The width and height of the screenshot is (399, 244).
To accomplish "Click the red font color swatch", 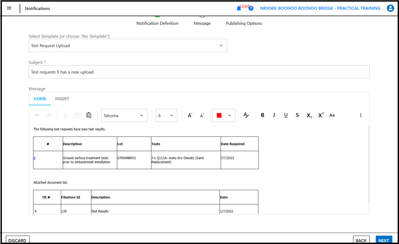I will [x=219, y=116].
